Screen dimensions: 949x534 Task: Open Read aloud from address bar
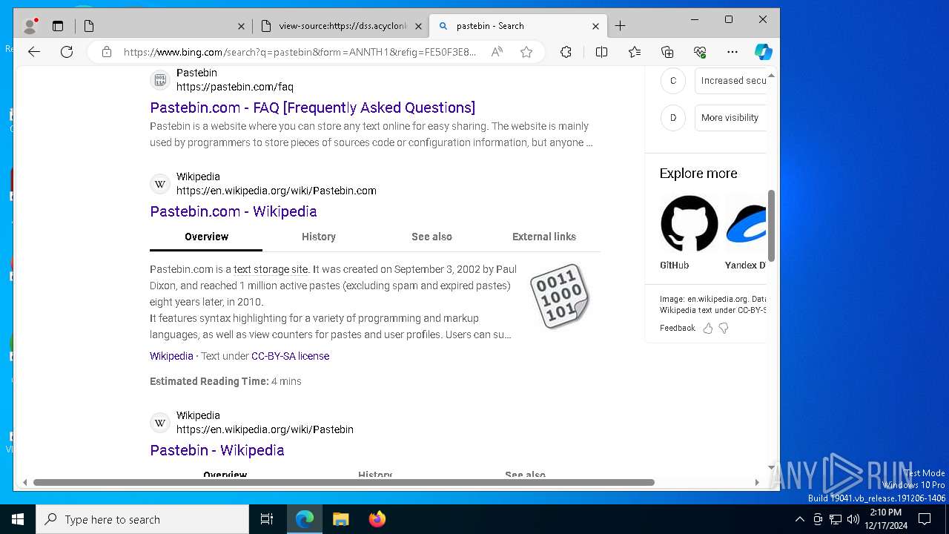[497, 52]
